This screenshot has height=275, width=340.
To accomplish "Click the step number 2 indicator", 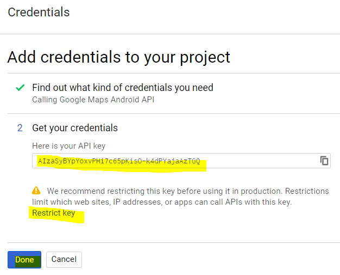I will click(x=20, y=128).
